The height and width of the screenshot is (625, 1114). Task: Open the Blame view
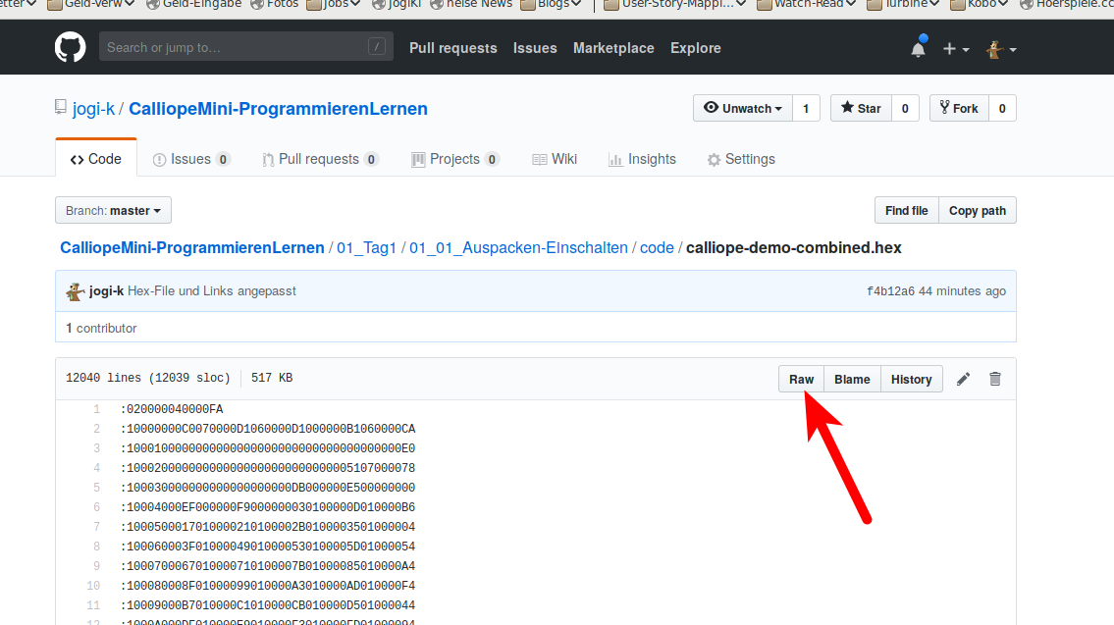click(852, 380)
